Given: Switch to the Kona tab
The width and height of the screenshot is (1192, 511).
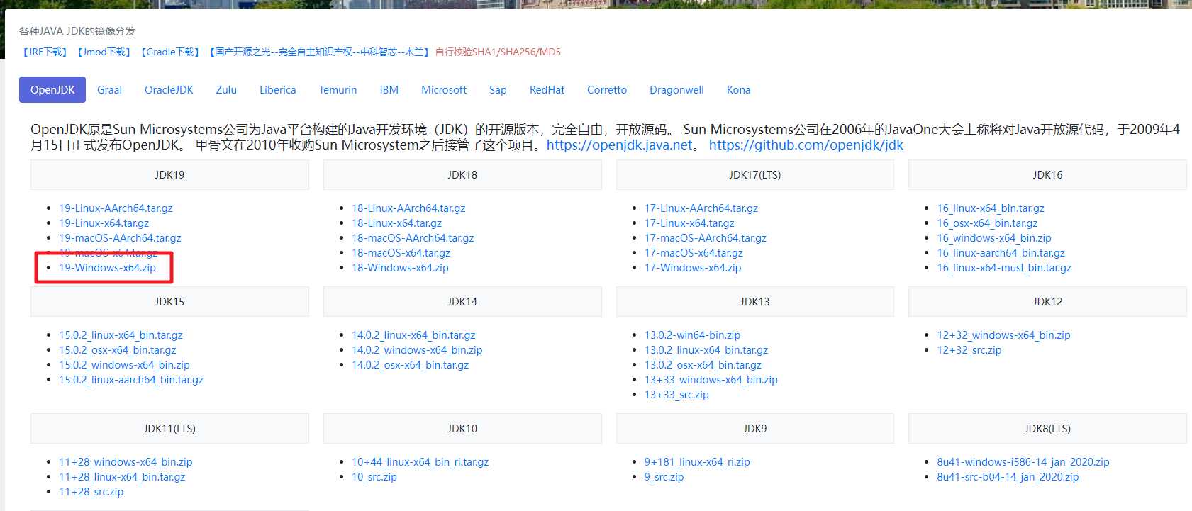Looking at the screenshot, I should pos(738,90).
